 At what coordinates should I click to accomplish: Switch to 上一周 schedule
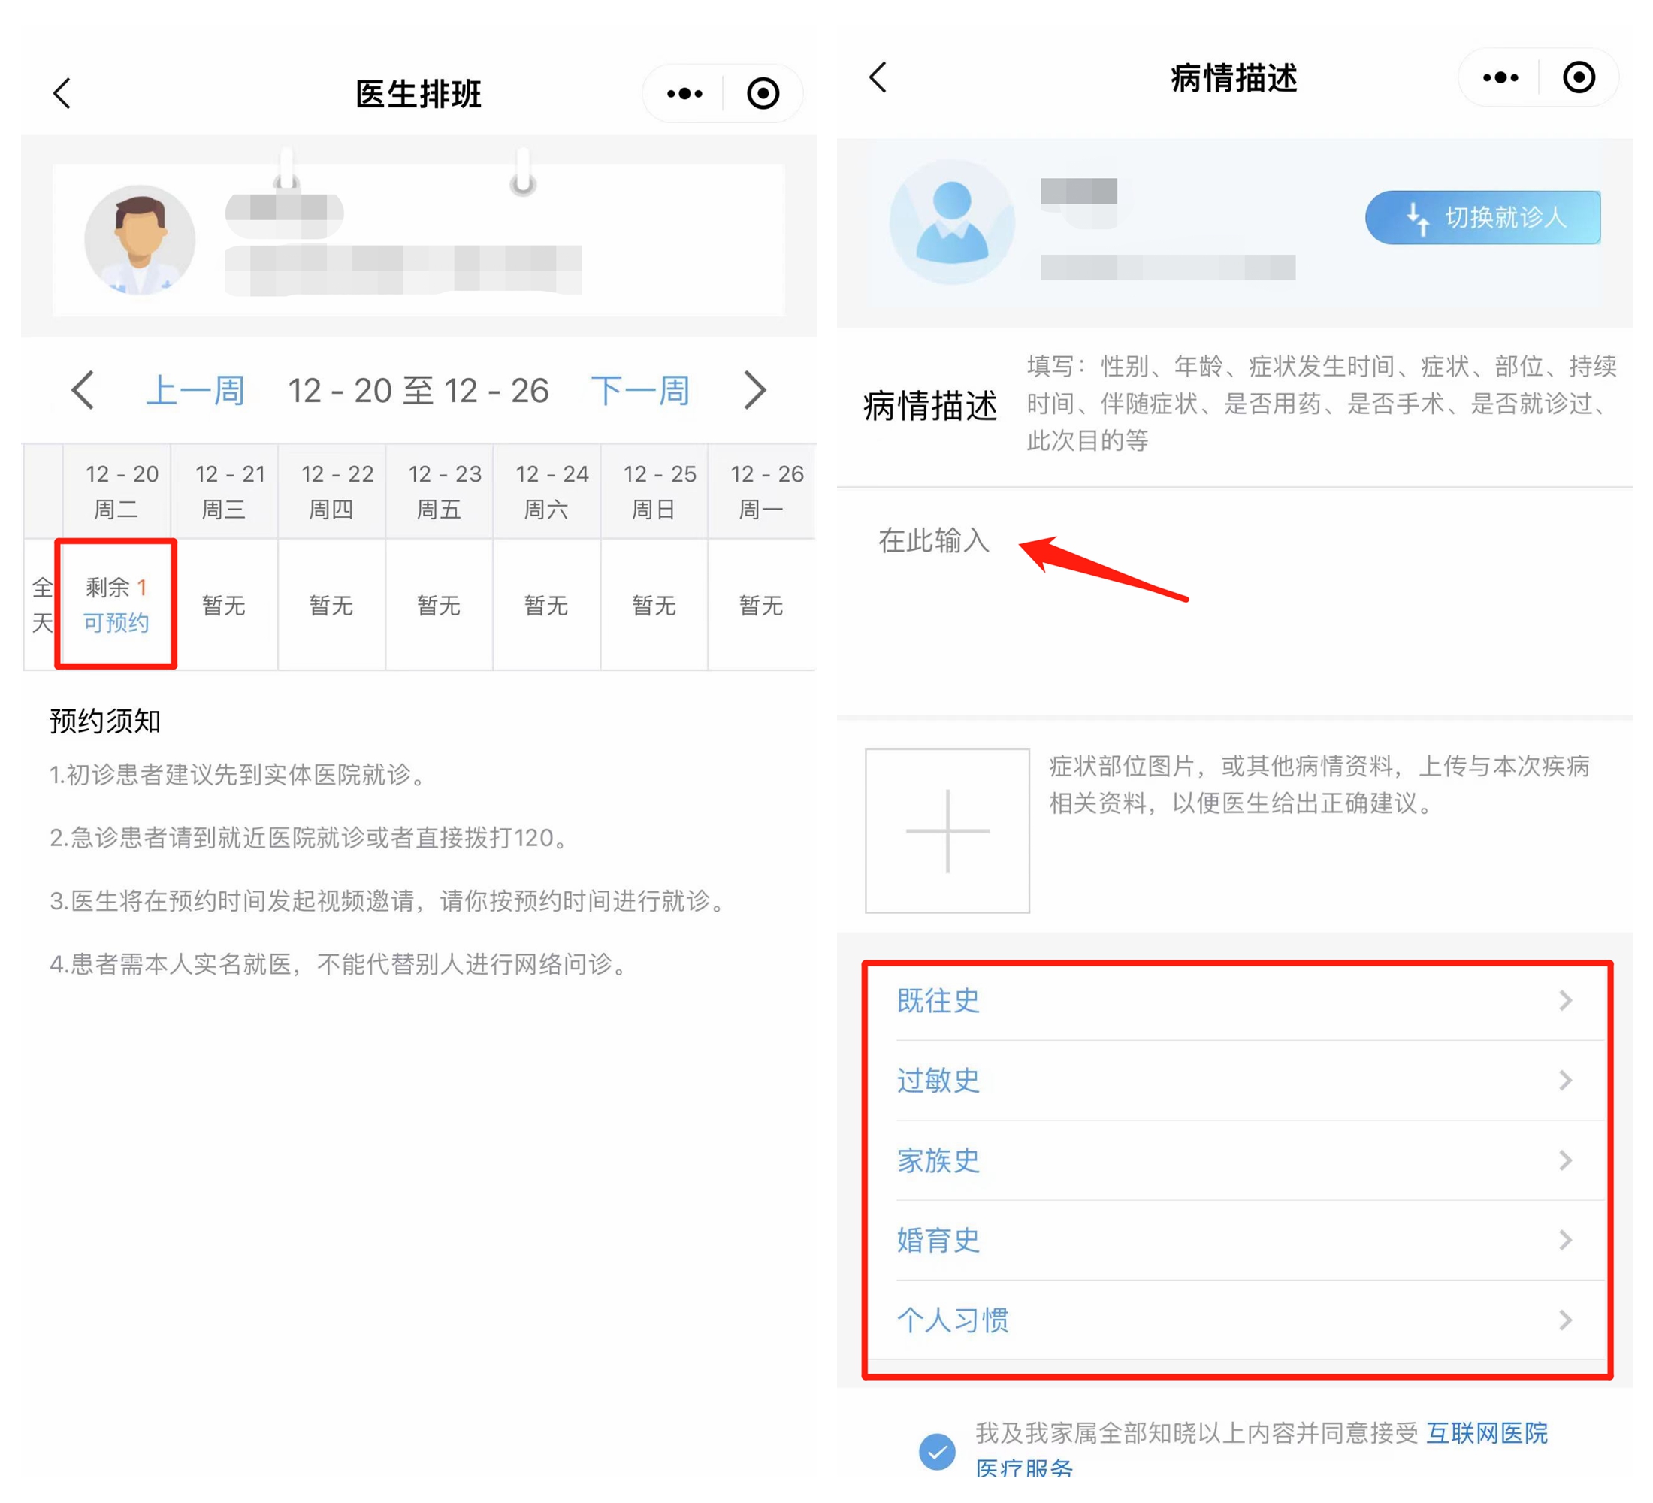pos(195,390)
